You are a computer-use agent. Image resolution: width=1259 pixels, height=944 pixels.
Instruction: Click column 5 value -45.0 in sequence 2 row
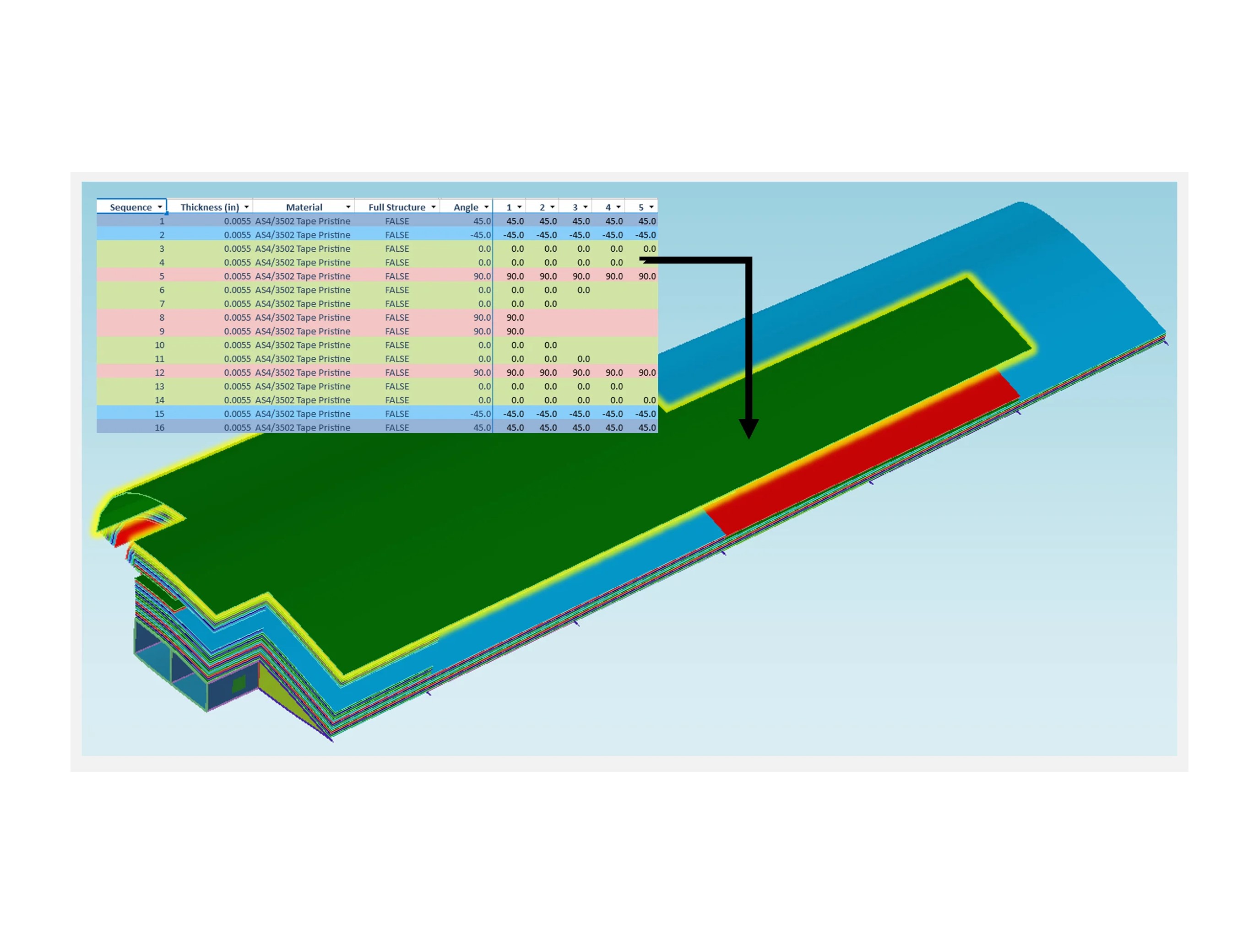pyautogui.click(x=646, y=235)
